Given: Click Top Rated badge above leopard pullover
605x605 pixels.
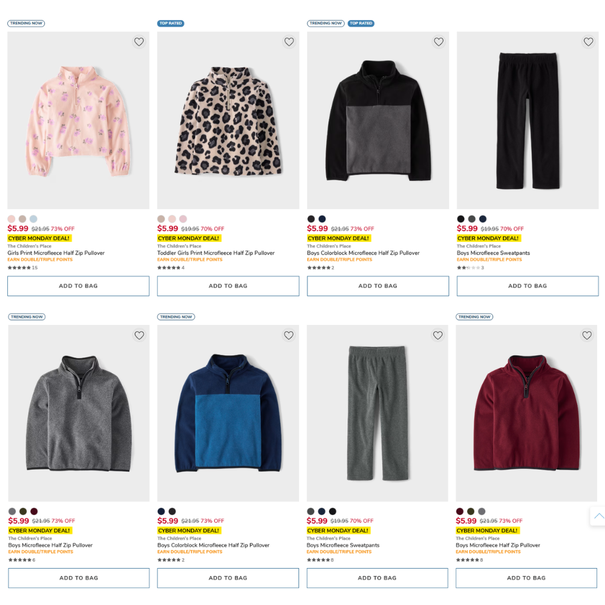Looking at the screenshot, I should [x=171, y=24].
